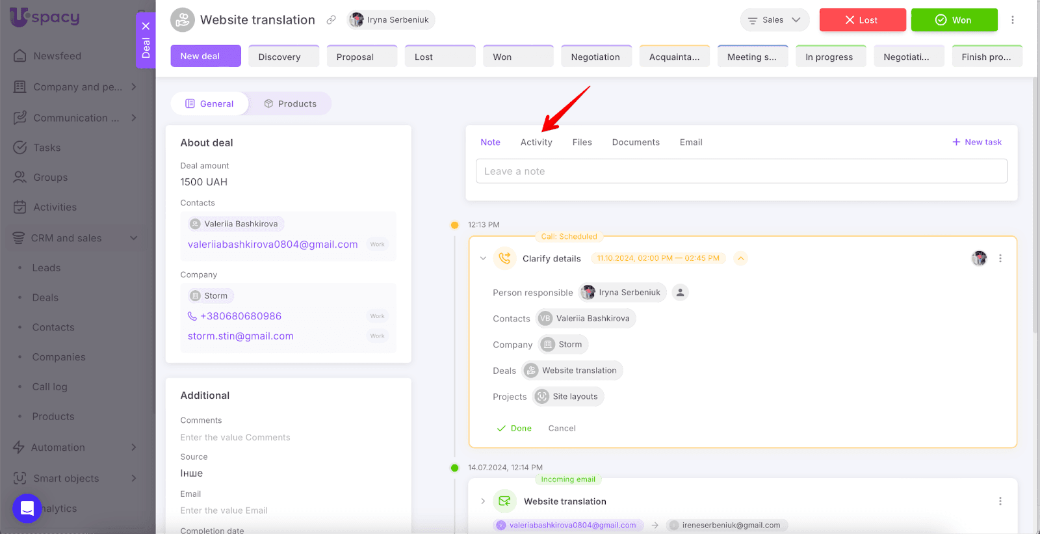Open the Sales pipeline dropdown
This screenshot has height=534, width=1040.
point(774,20)
